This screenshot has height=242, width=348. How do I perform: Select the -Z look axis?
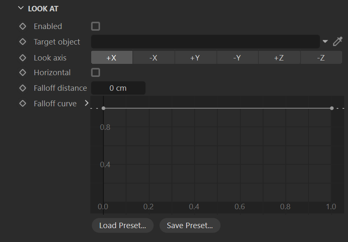tap(321, 58)
